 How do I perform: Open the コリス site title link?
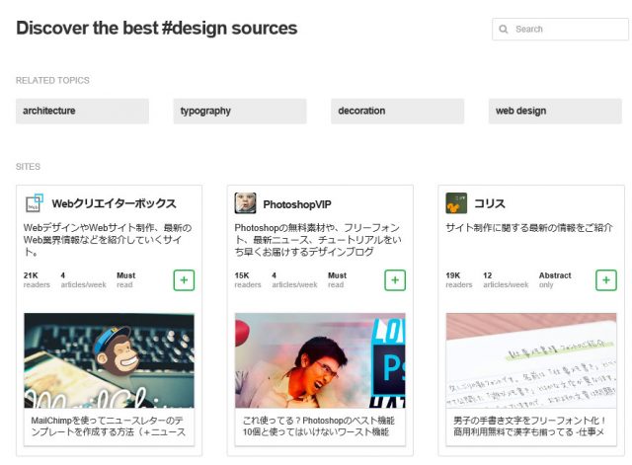(490, 204)
